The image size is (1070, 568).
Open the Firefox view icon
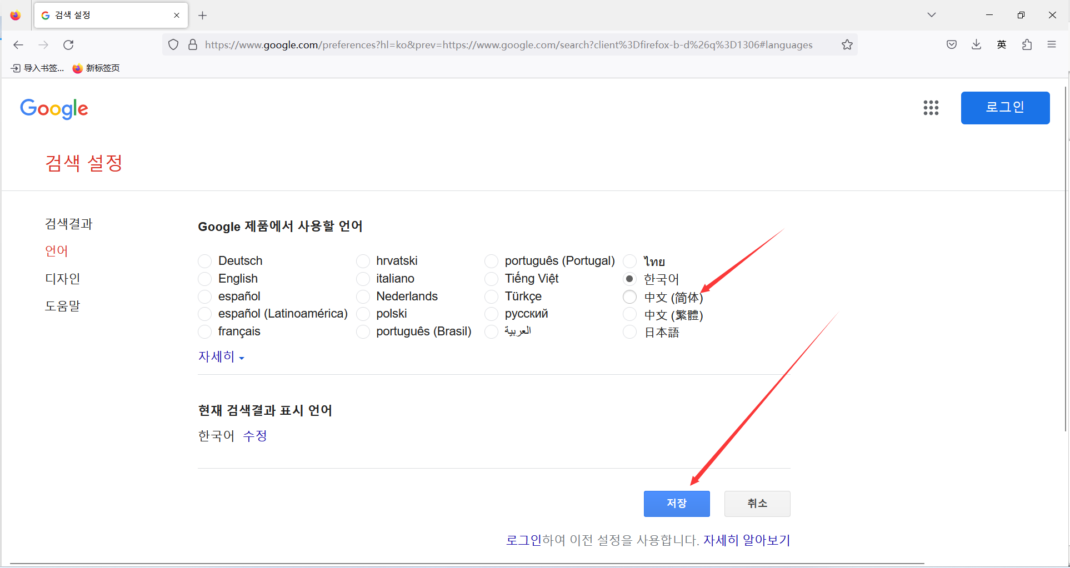[x=16, y=16]
